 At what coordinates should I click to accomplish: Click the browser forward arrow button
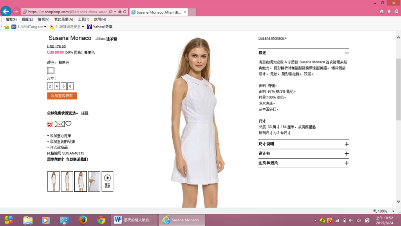click(x=16, y=11)
